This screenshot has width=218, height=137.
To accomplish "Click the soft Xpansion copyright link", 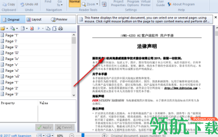I will pyautogui.click(x=16, y=135).
